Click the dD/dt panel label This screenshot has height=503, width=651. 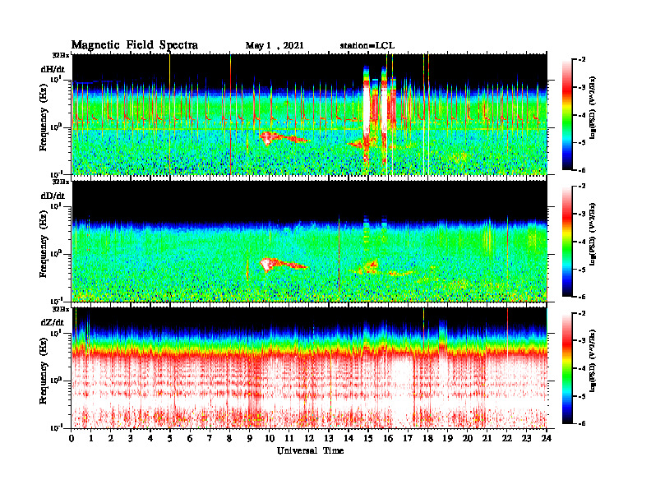coord(53,196)
